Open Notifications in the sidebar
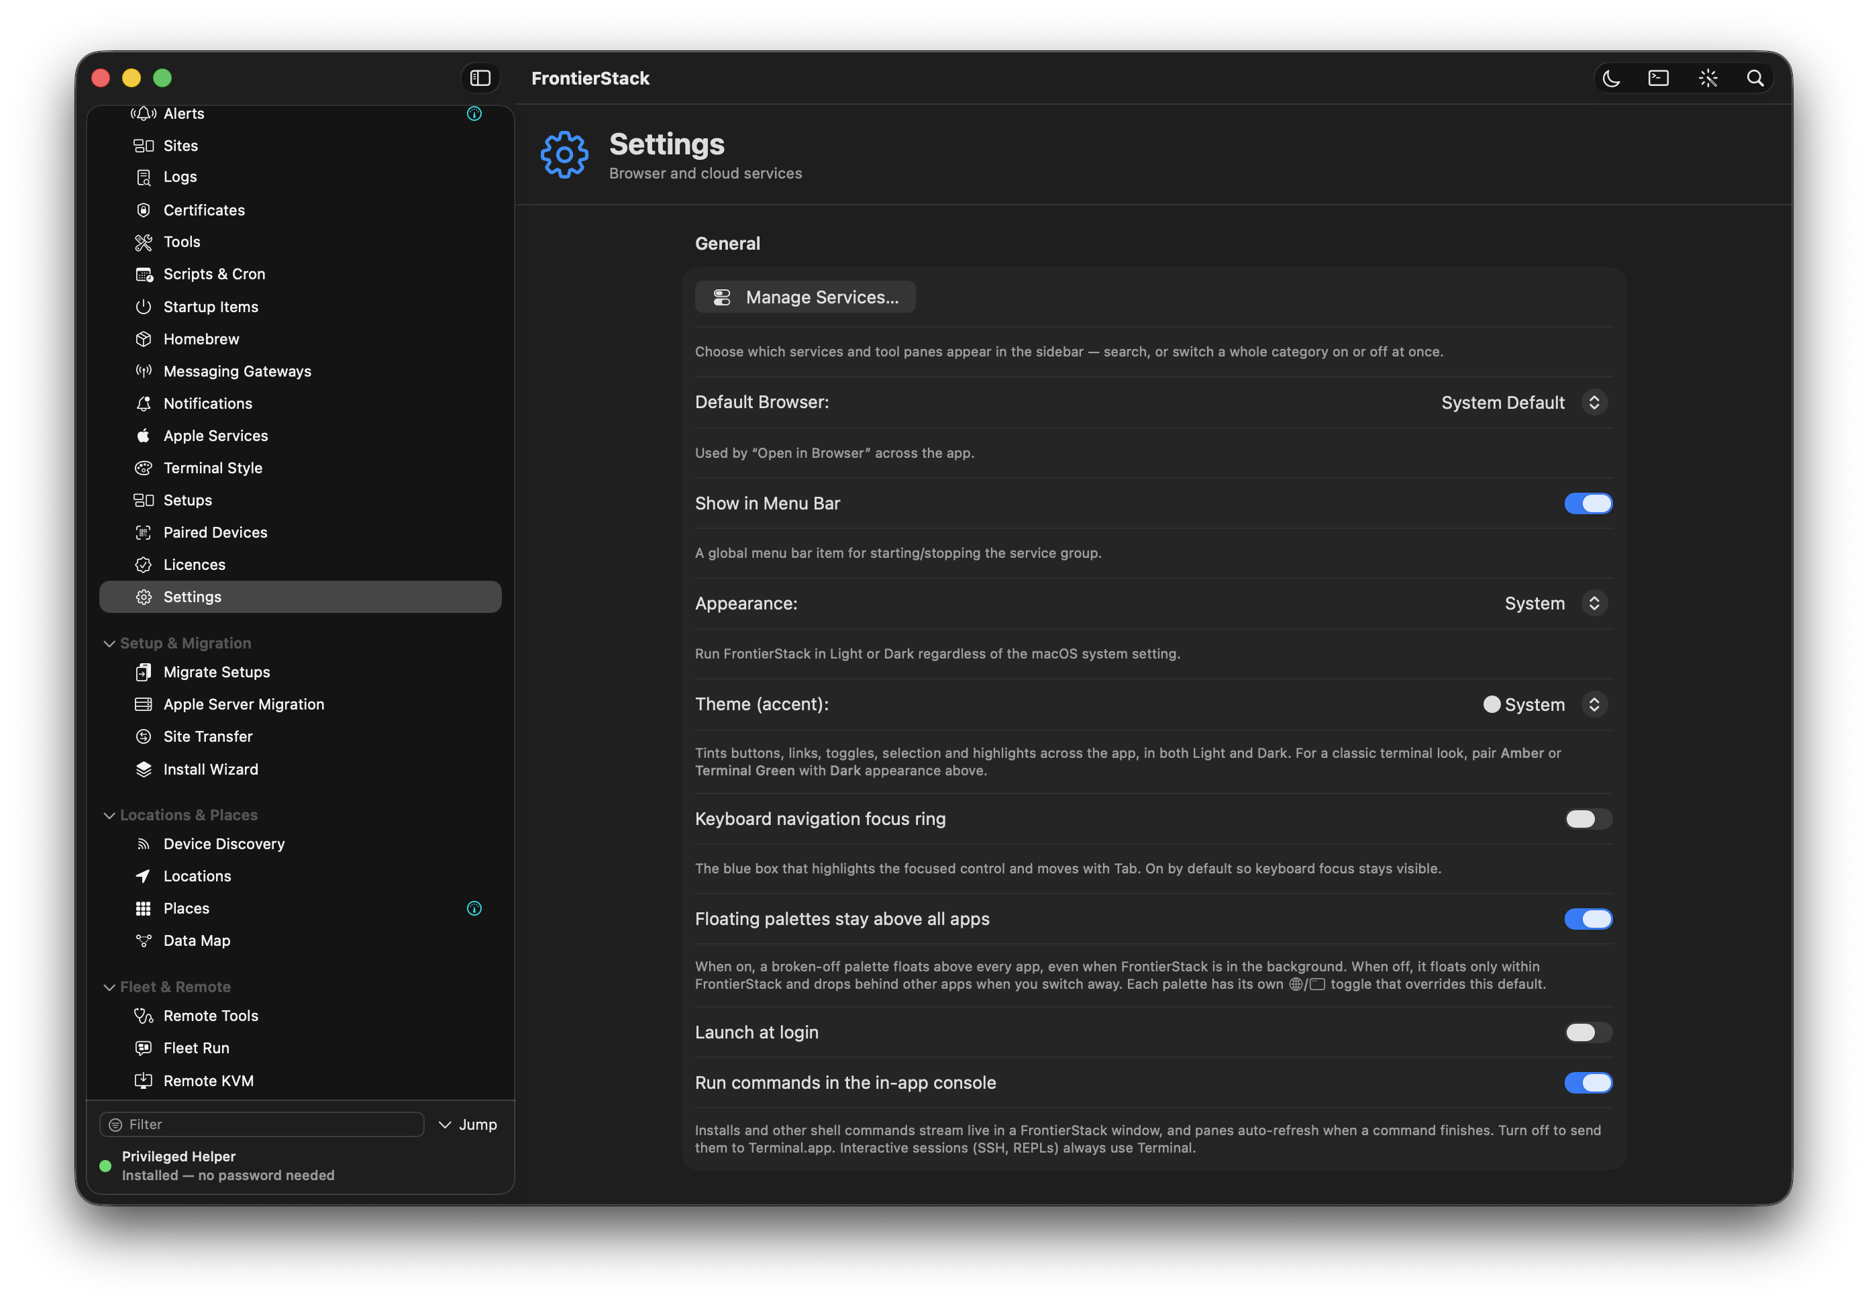This screenshot has height=1305, width=1868. tap(300, 404)
